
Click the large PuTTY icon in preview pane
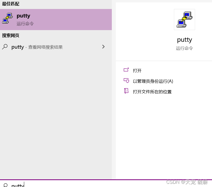point(185,20)
